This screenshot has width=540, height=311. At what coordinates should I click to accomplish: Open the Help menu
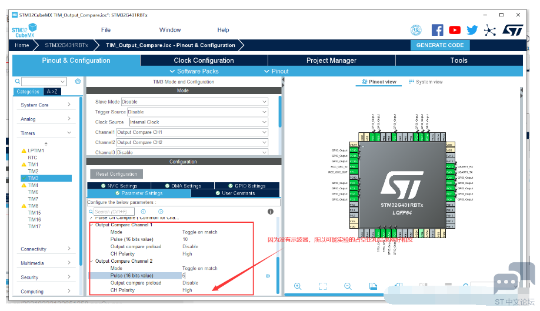(x=223, y=30)
